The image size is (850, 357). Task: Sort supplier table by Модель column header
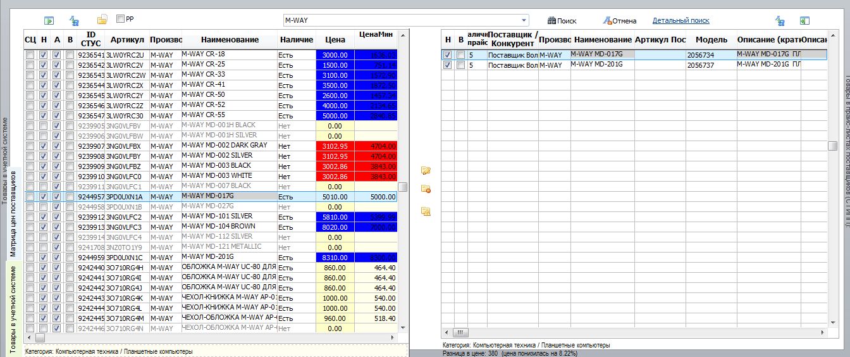(x=711, y=40)
